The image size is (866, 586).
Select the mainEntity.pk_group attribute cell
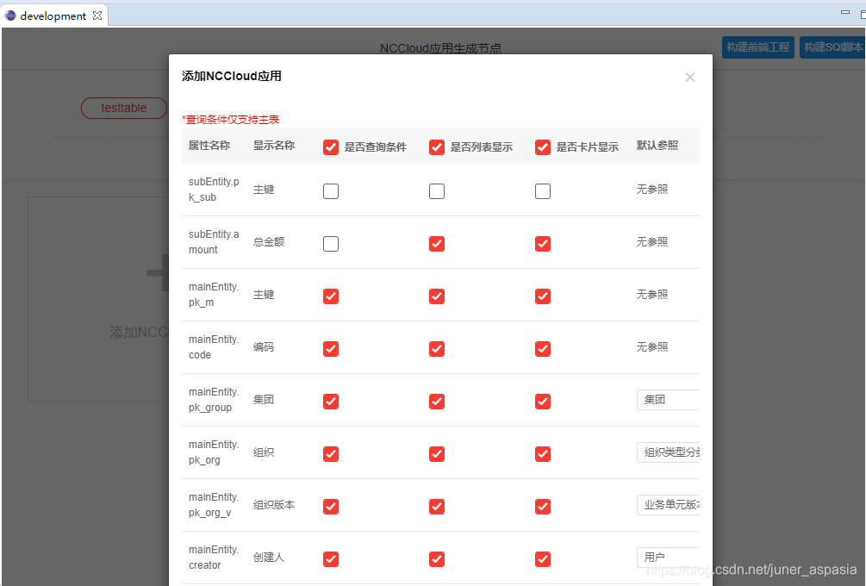click(214, 400)
